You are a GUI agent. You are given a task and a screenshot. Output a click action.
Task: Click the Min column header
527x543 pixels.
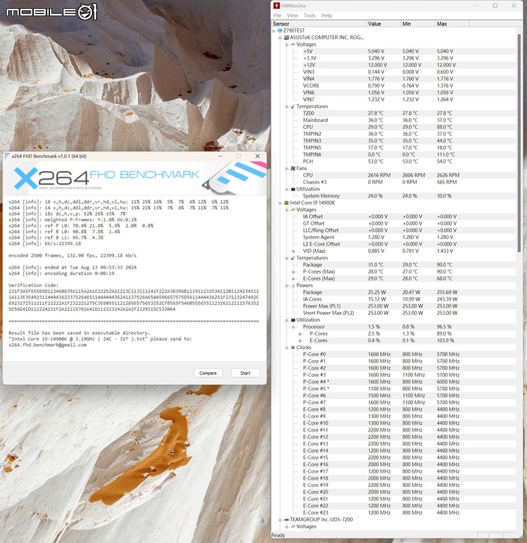(x=418, y=24)
